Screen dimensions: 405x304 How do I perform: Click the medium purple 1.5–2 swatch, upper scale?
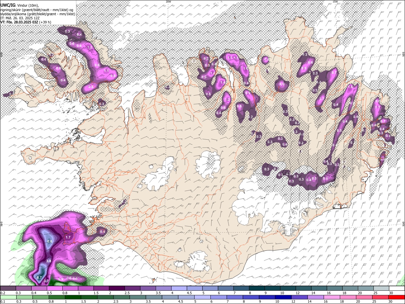click(x=101, y=288)
